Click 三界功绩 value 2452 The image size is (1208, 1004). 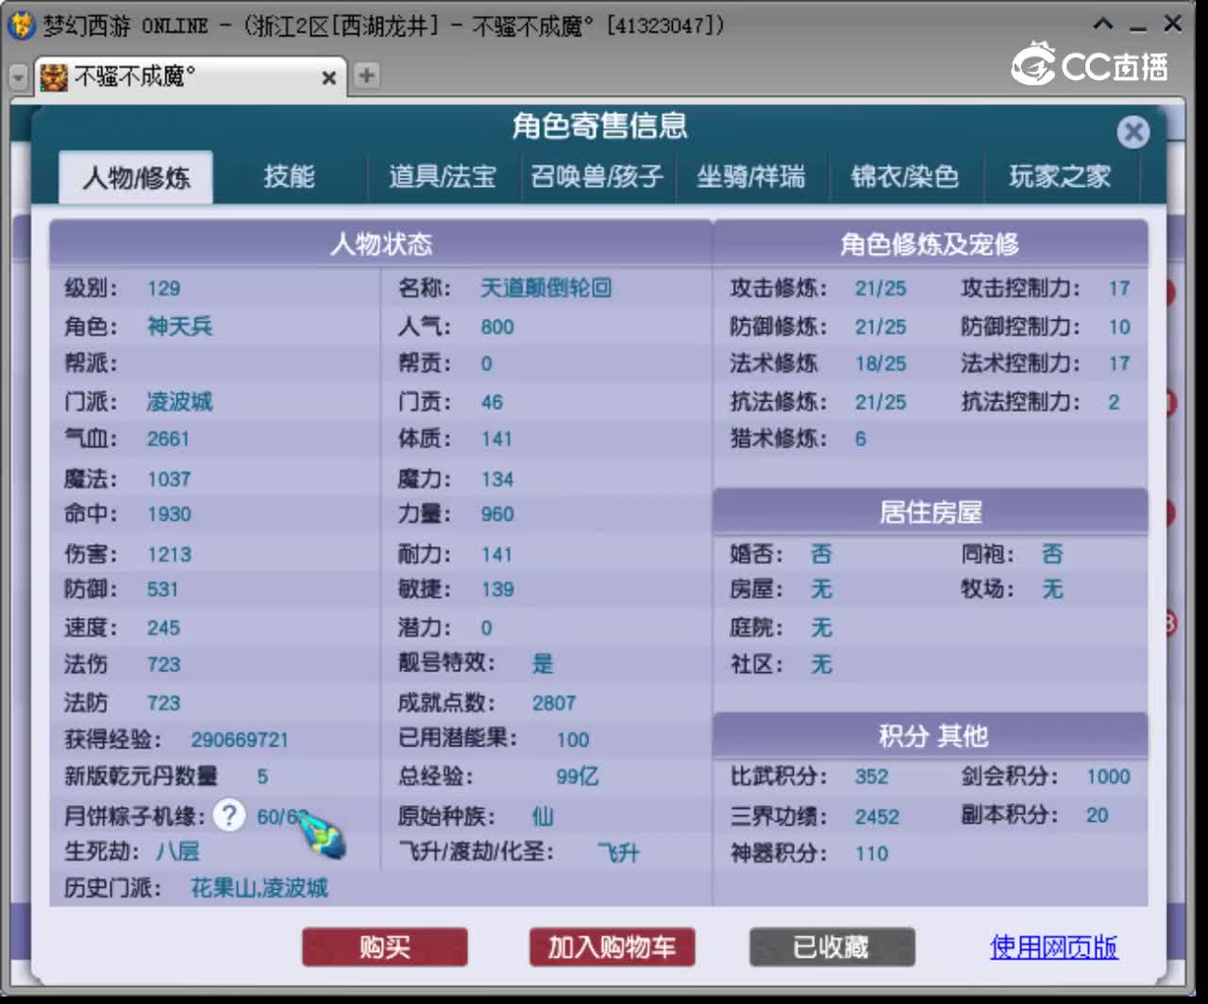coord(877,817)
